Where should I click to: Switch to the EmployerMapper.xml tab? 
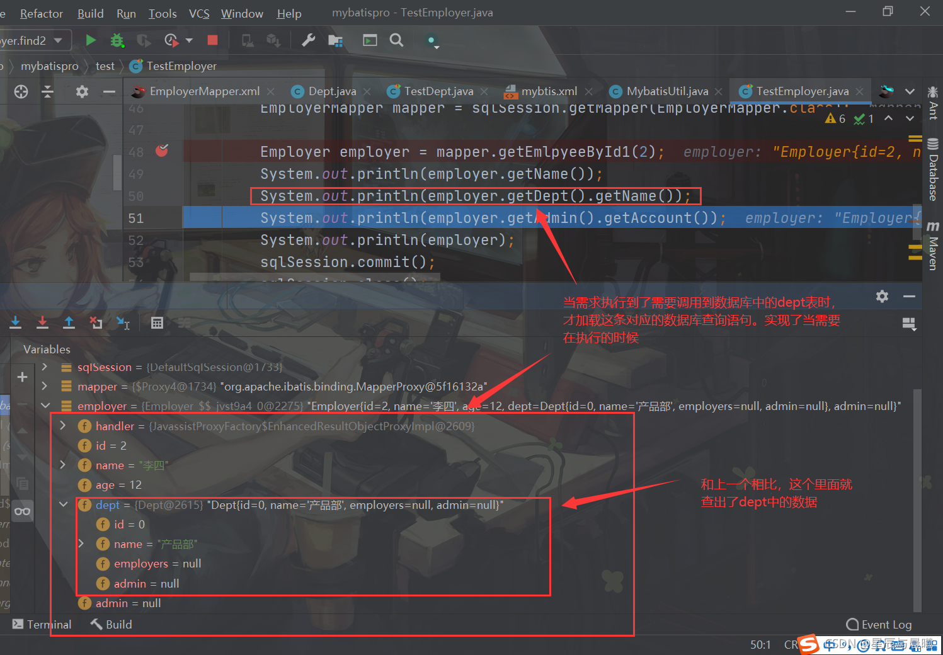203,91
